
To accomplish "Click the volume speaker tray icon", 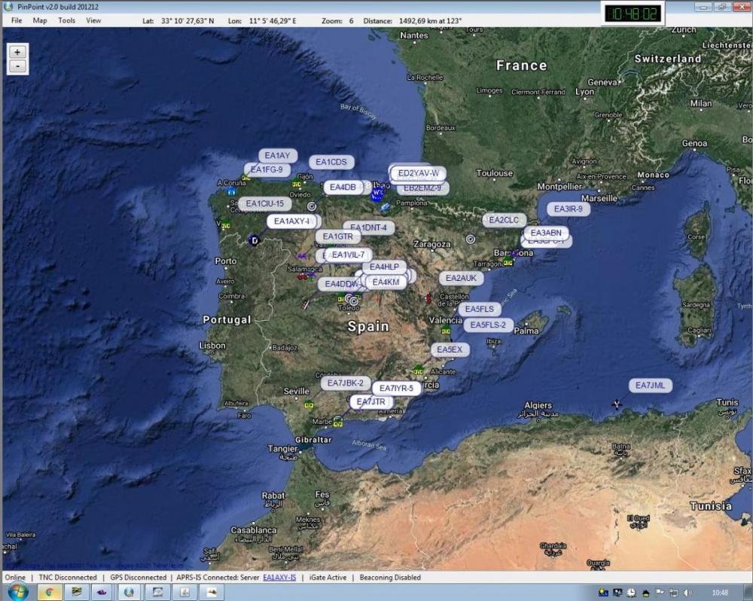I will tap(686, 593).
